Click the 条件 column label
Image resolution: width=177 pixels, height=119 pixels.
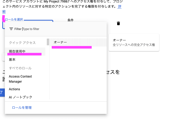(71, 20)
